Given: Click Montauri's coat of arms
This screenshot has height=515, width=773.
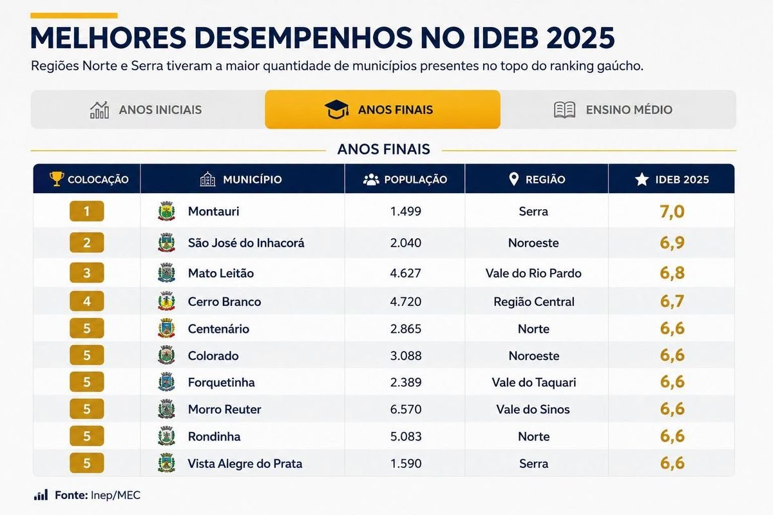Looking at the screenshot, I should coord(166,211).
